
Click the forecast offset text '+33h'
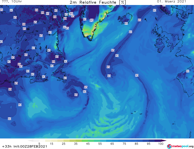[x=7, y=147]
